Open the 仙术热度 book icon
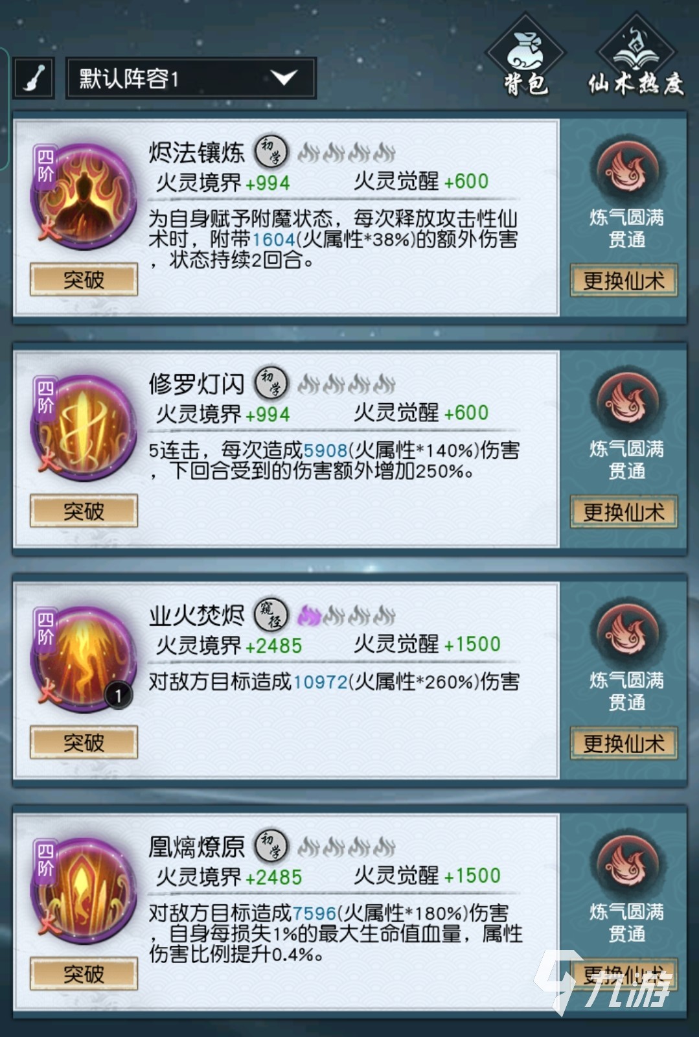 [636, 56]
